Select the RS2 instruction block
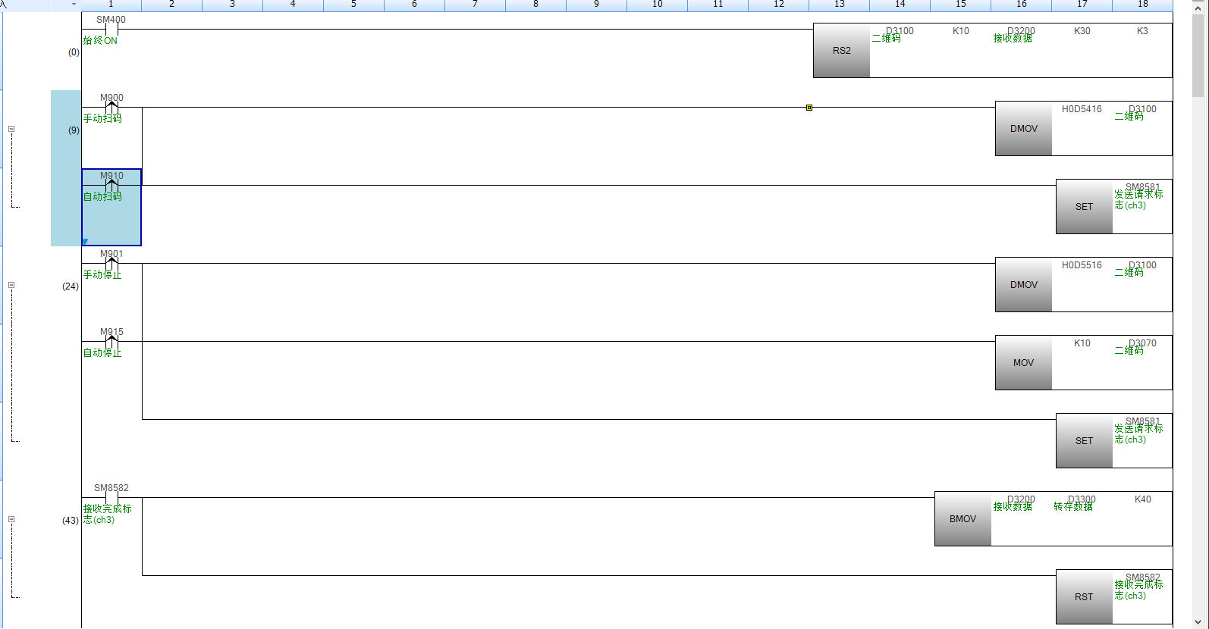 842,51
